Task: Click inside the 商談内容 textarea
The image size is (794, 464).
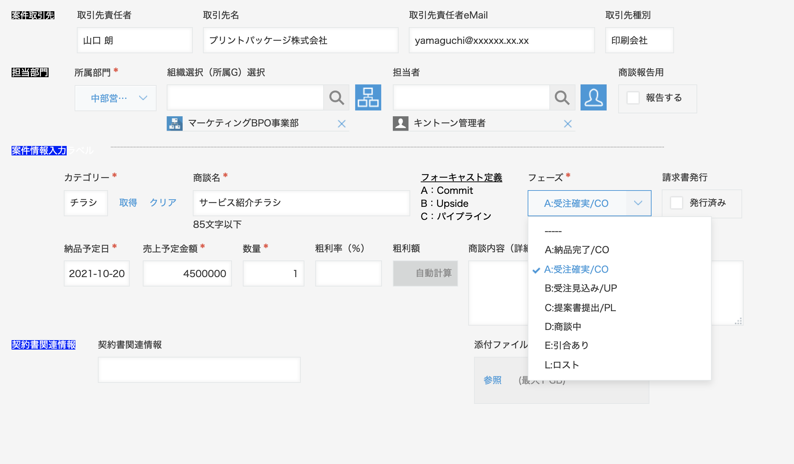Action: click(x=498, y=293)
